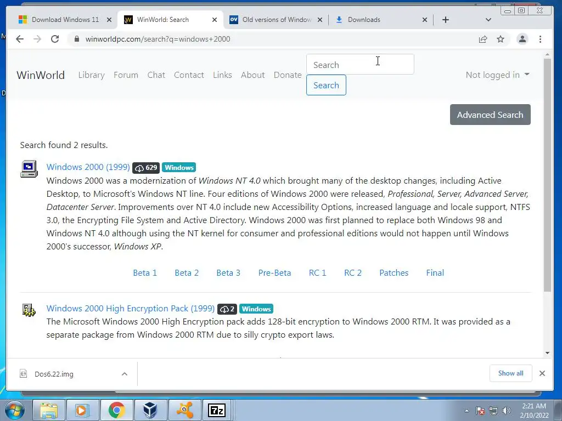
Task: Click the 2 downloads badge
Action: tap(227, 309)
